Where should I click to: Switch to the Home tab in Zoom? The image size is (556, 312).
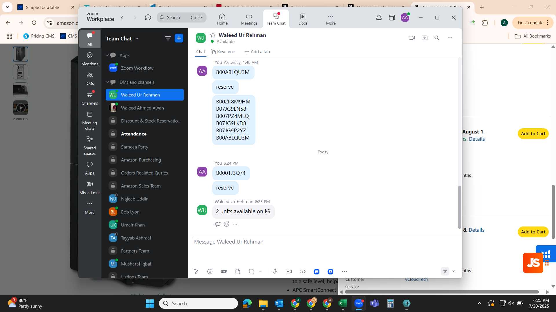tap(222, 19)
